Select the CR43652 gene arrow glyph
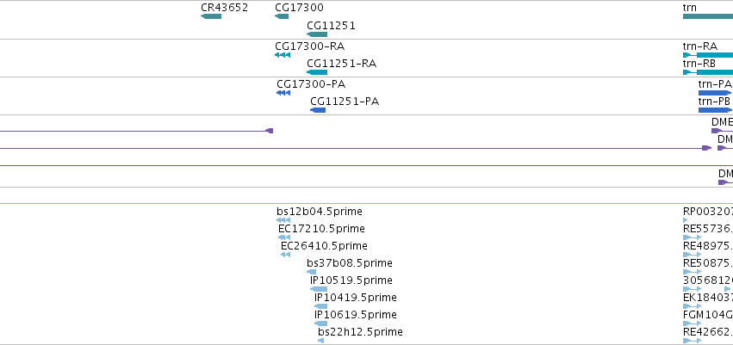This screenshot has width=733, height=345. [x=211, y=16]
